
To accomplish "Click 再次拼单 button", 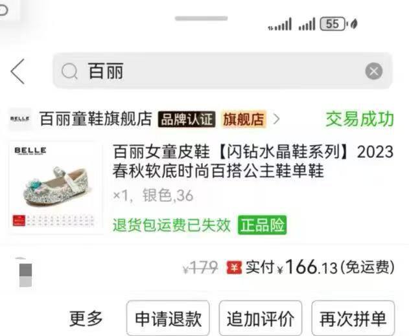I will pyautogui.click(x=353, y=319).
